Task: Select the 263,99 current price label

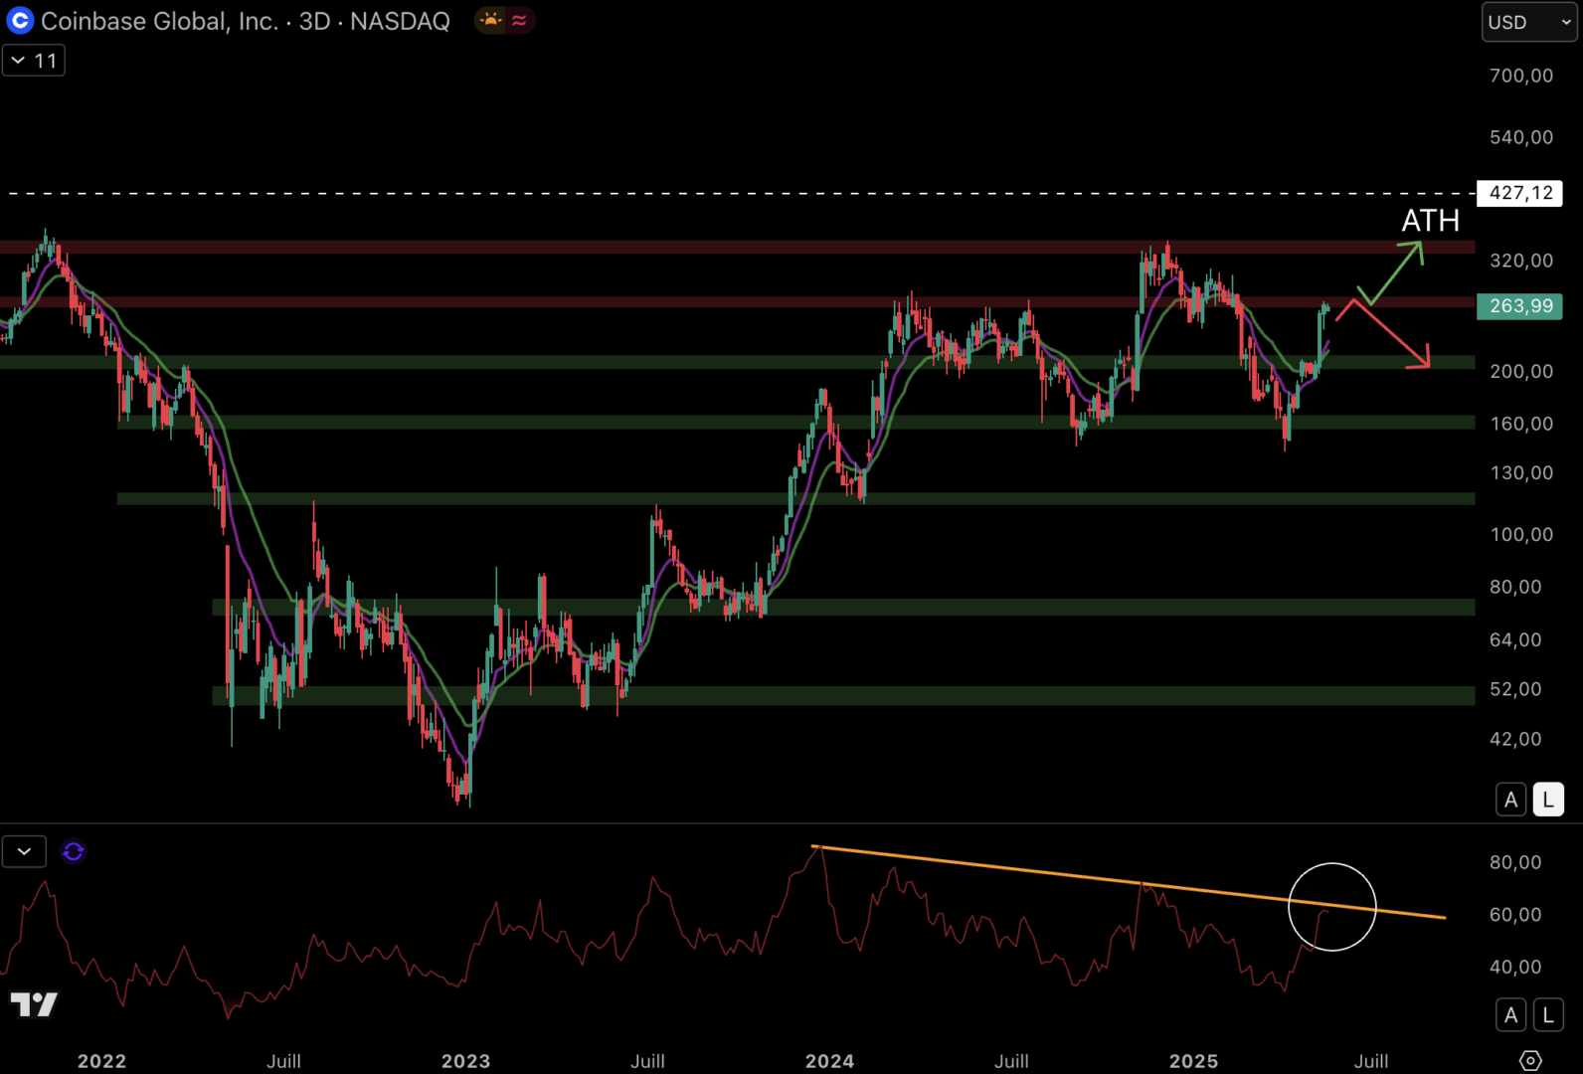Action: (x=1520, y=306)
